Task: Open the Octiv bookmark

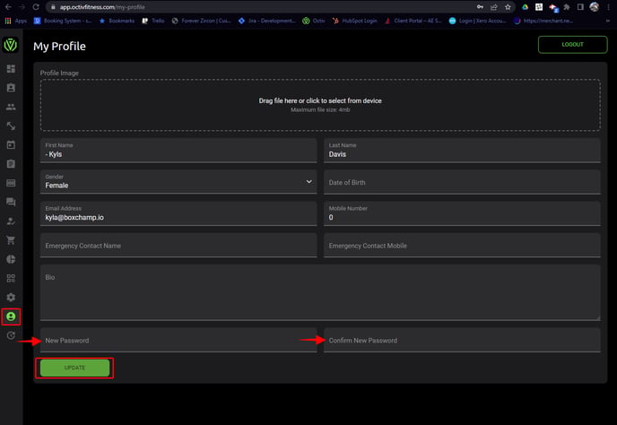Action: click(x=314, y=21)
